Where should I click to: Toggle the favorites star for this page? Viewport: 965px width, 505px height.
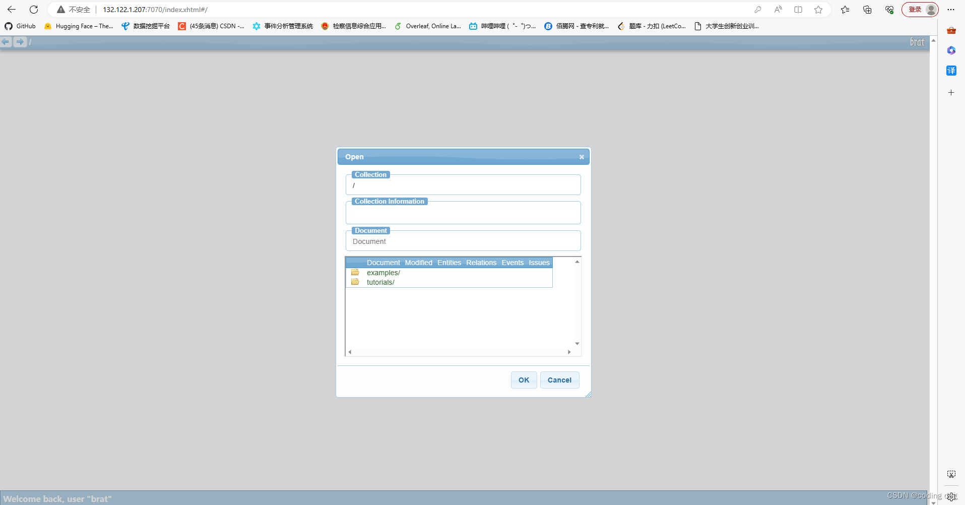point(818,10)
